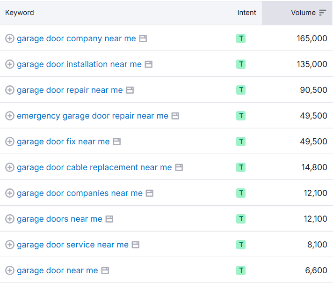Click the Volume sort icon in header

point(322,13)
